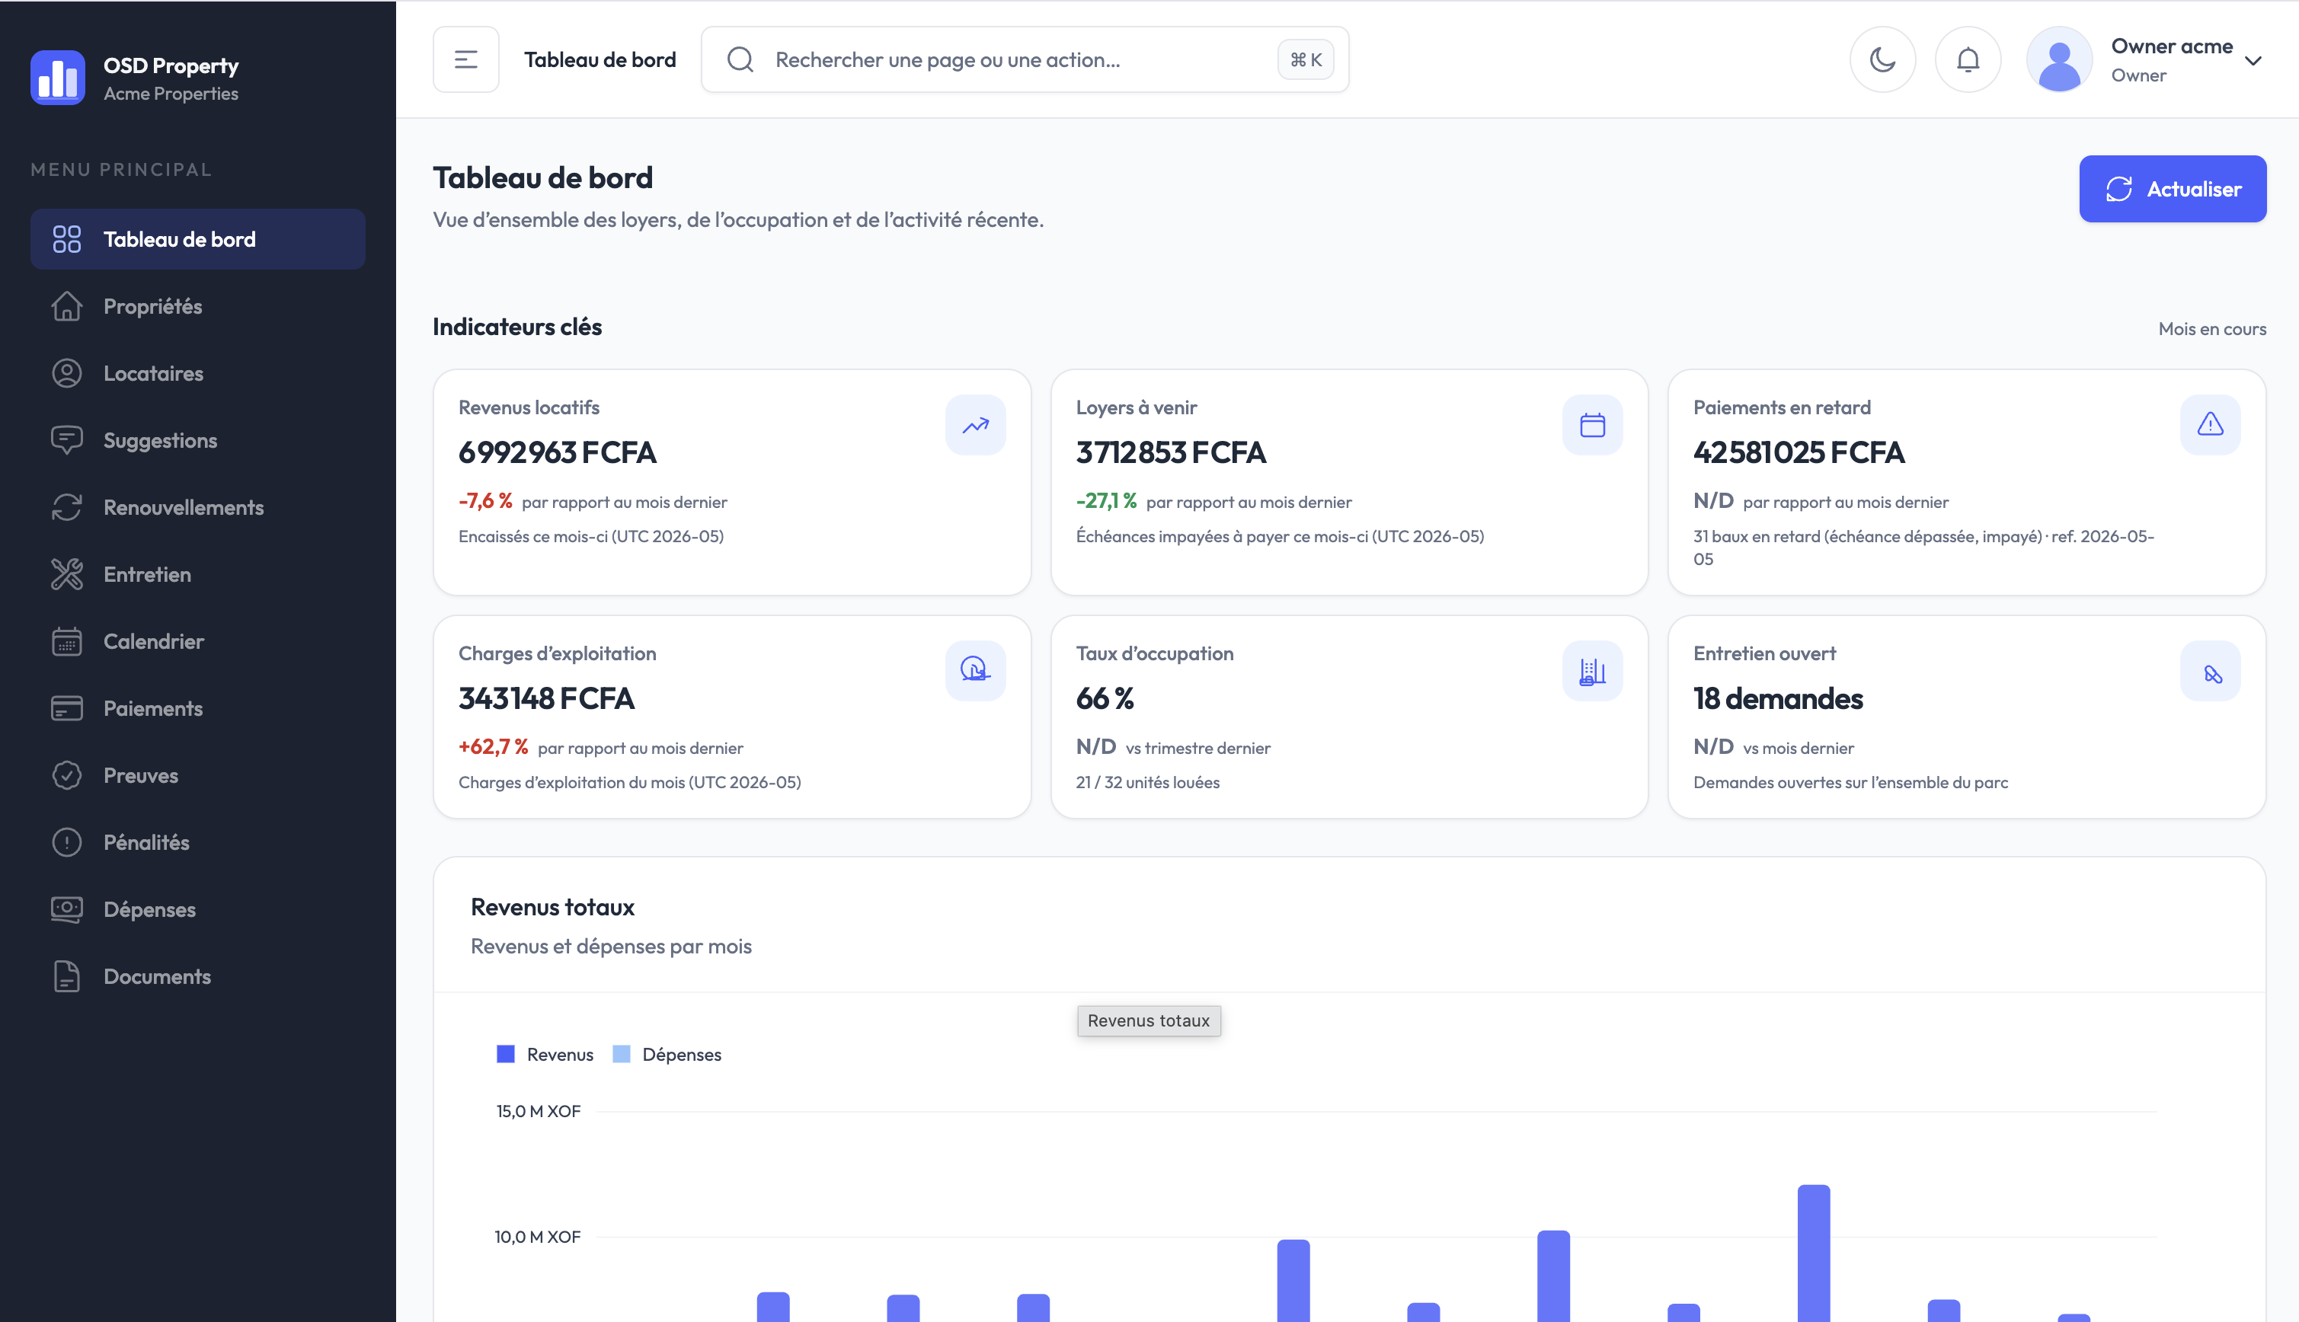Open the Locataires menu item
The width and height of the screenshot is (2299, 1322).
(198, 374)
